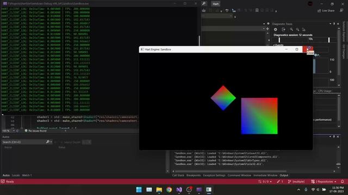Screen dimensions: 348x195
Task: Click the Hart solution name button
Action: tap(215, 4)
